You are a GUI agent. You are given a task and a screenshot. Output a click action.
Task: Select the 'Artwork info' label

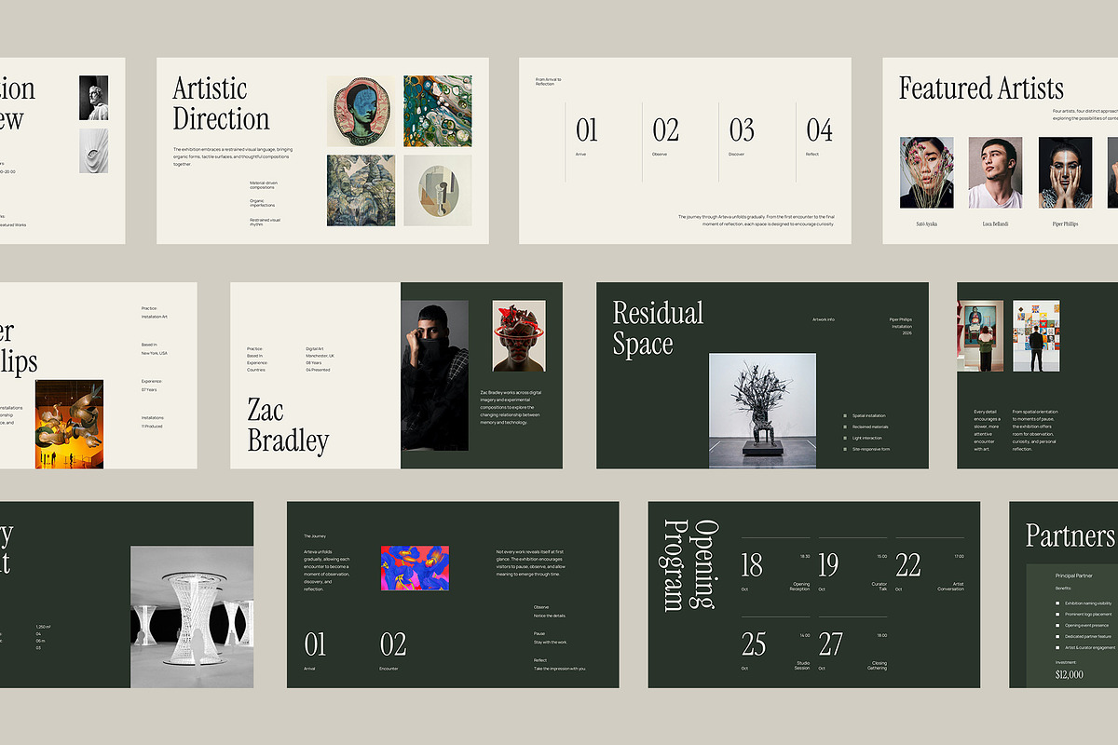coord(824,319)
